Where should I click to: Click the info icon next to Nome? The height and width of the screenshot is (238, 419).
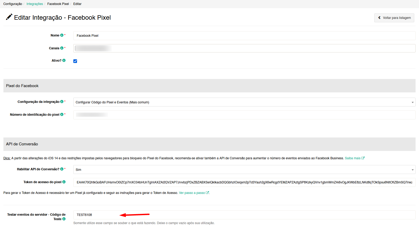pos(62,35)
